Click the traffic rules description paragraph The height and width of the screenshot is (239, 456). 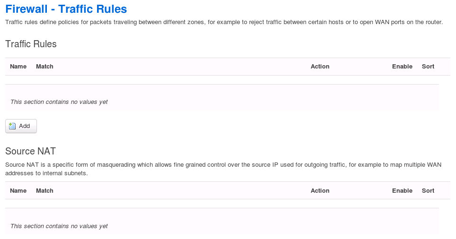pos(224,23)
